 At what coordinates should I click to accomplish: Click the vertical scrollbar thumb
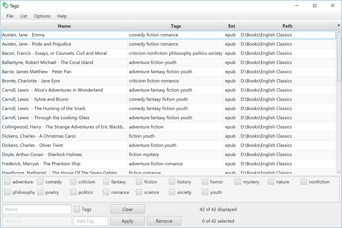point(339,59)
